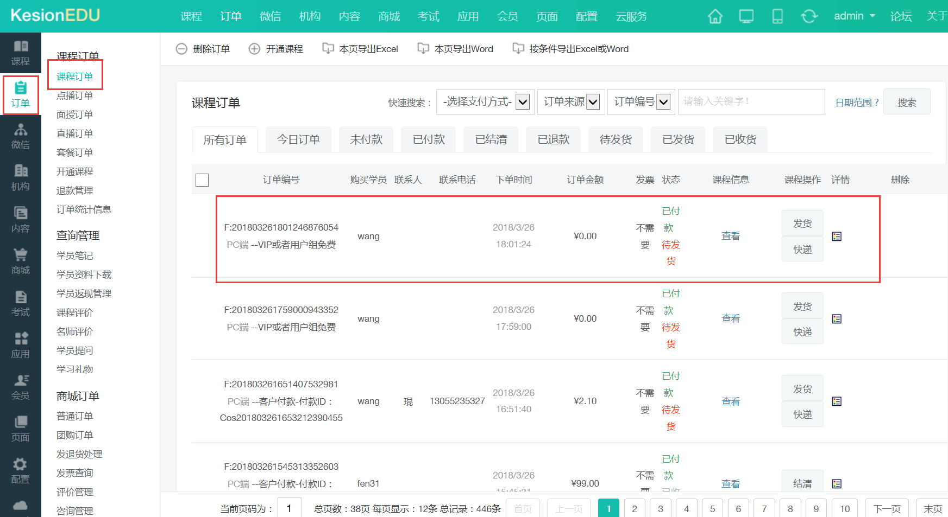Go to page 5 in pagination
The width and height of the screenshot is (948, 517).
(x=712, y=508)
